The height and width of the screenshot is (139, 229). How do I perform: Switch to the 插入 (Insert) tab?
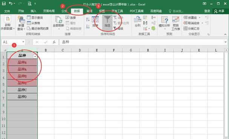coord(33,11)
